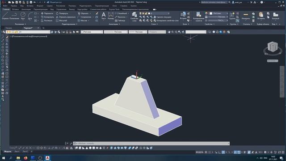Viewport: 286px width, 161px height.
Task: Expand the Свойства panel
Action: pyautogui.click(x=210, y=24)
